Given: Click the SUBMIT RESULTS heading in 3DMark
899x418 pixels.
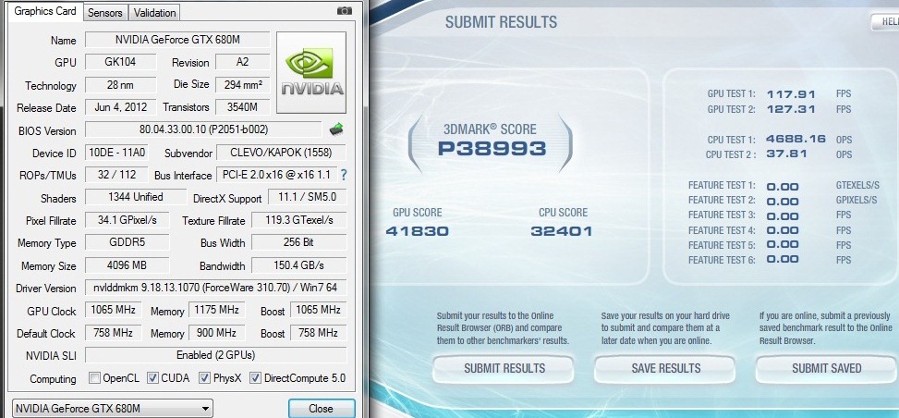Looking at the screenshot, I should coord(501,22).
